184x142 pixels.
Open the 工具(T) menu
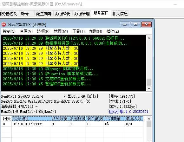pos(78,31)
